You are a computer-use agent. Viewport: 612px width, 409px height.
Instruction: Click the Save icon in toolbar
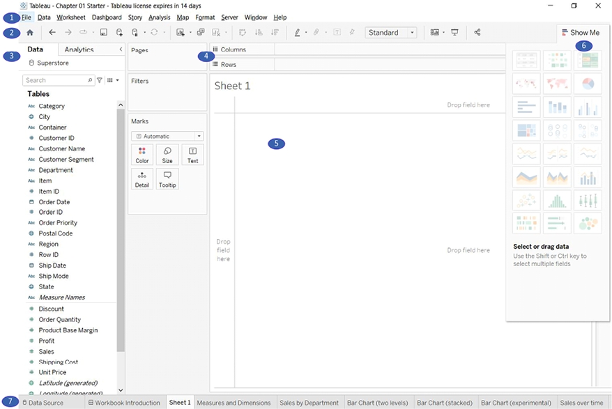click(x=103, y=32)
